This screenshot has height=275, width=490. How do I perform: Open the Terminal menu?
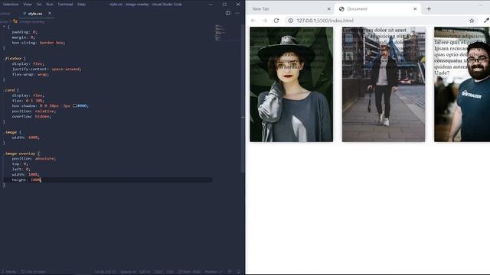(65, 5)
